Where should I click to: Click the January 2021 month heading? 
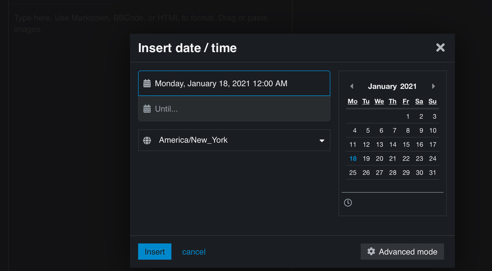[392, 86]
